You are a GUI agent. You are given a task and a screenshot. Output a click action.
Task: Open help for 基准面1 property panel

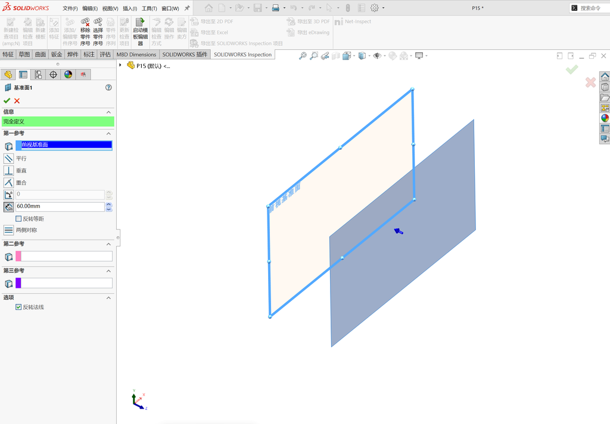click(108, 88)
